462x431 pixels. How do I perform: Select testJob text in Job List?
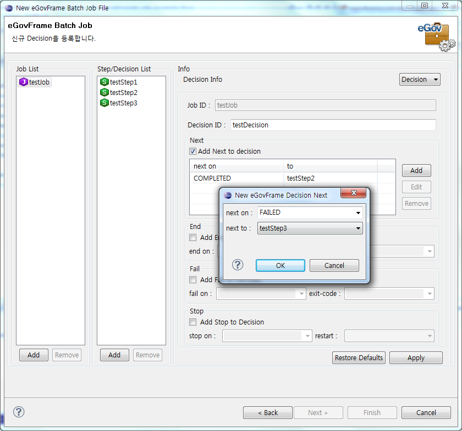point(39,82)
